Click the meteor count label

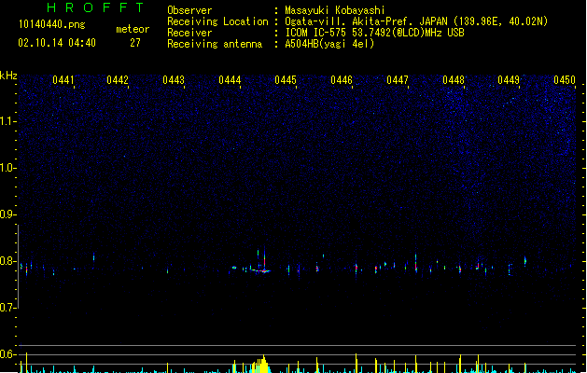(133, 29)
